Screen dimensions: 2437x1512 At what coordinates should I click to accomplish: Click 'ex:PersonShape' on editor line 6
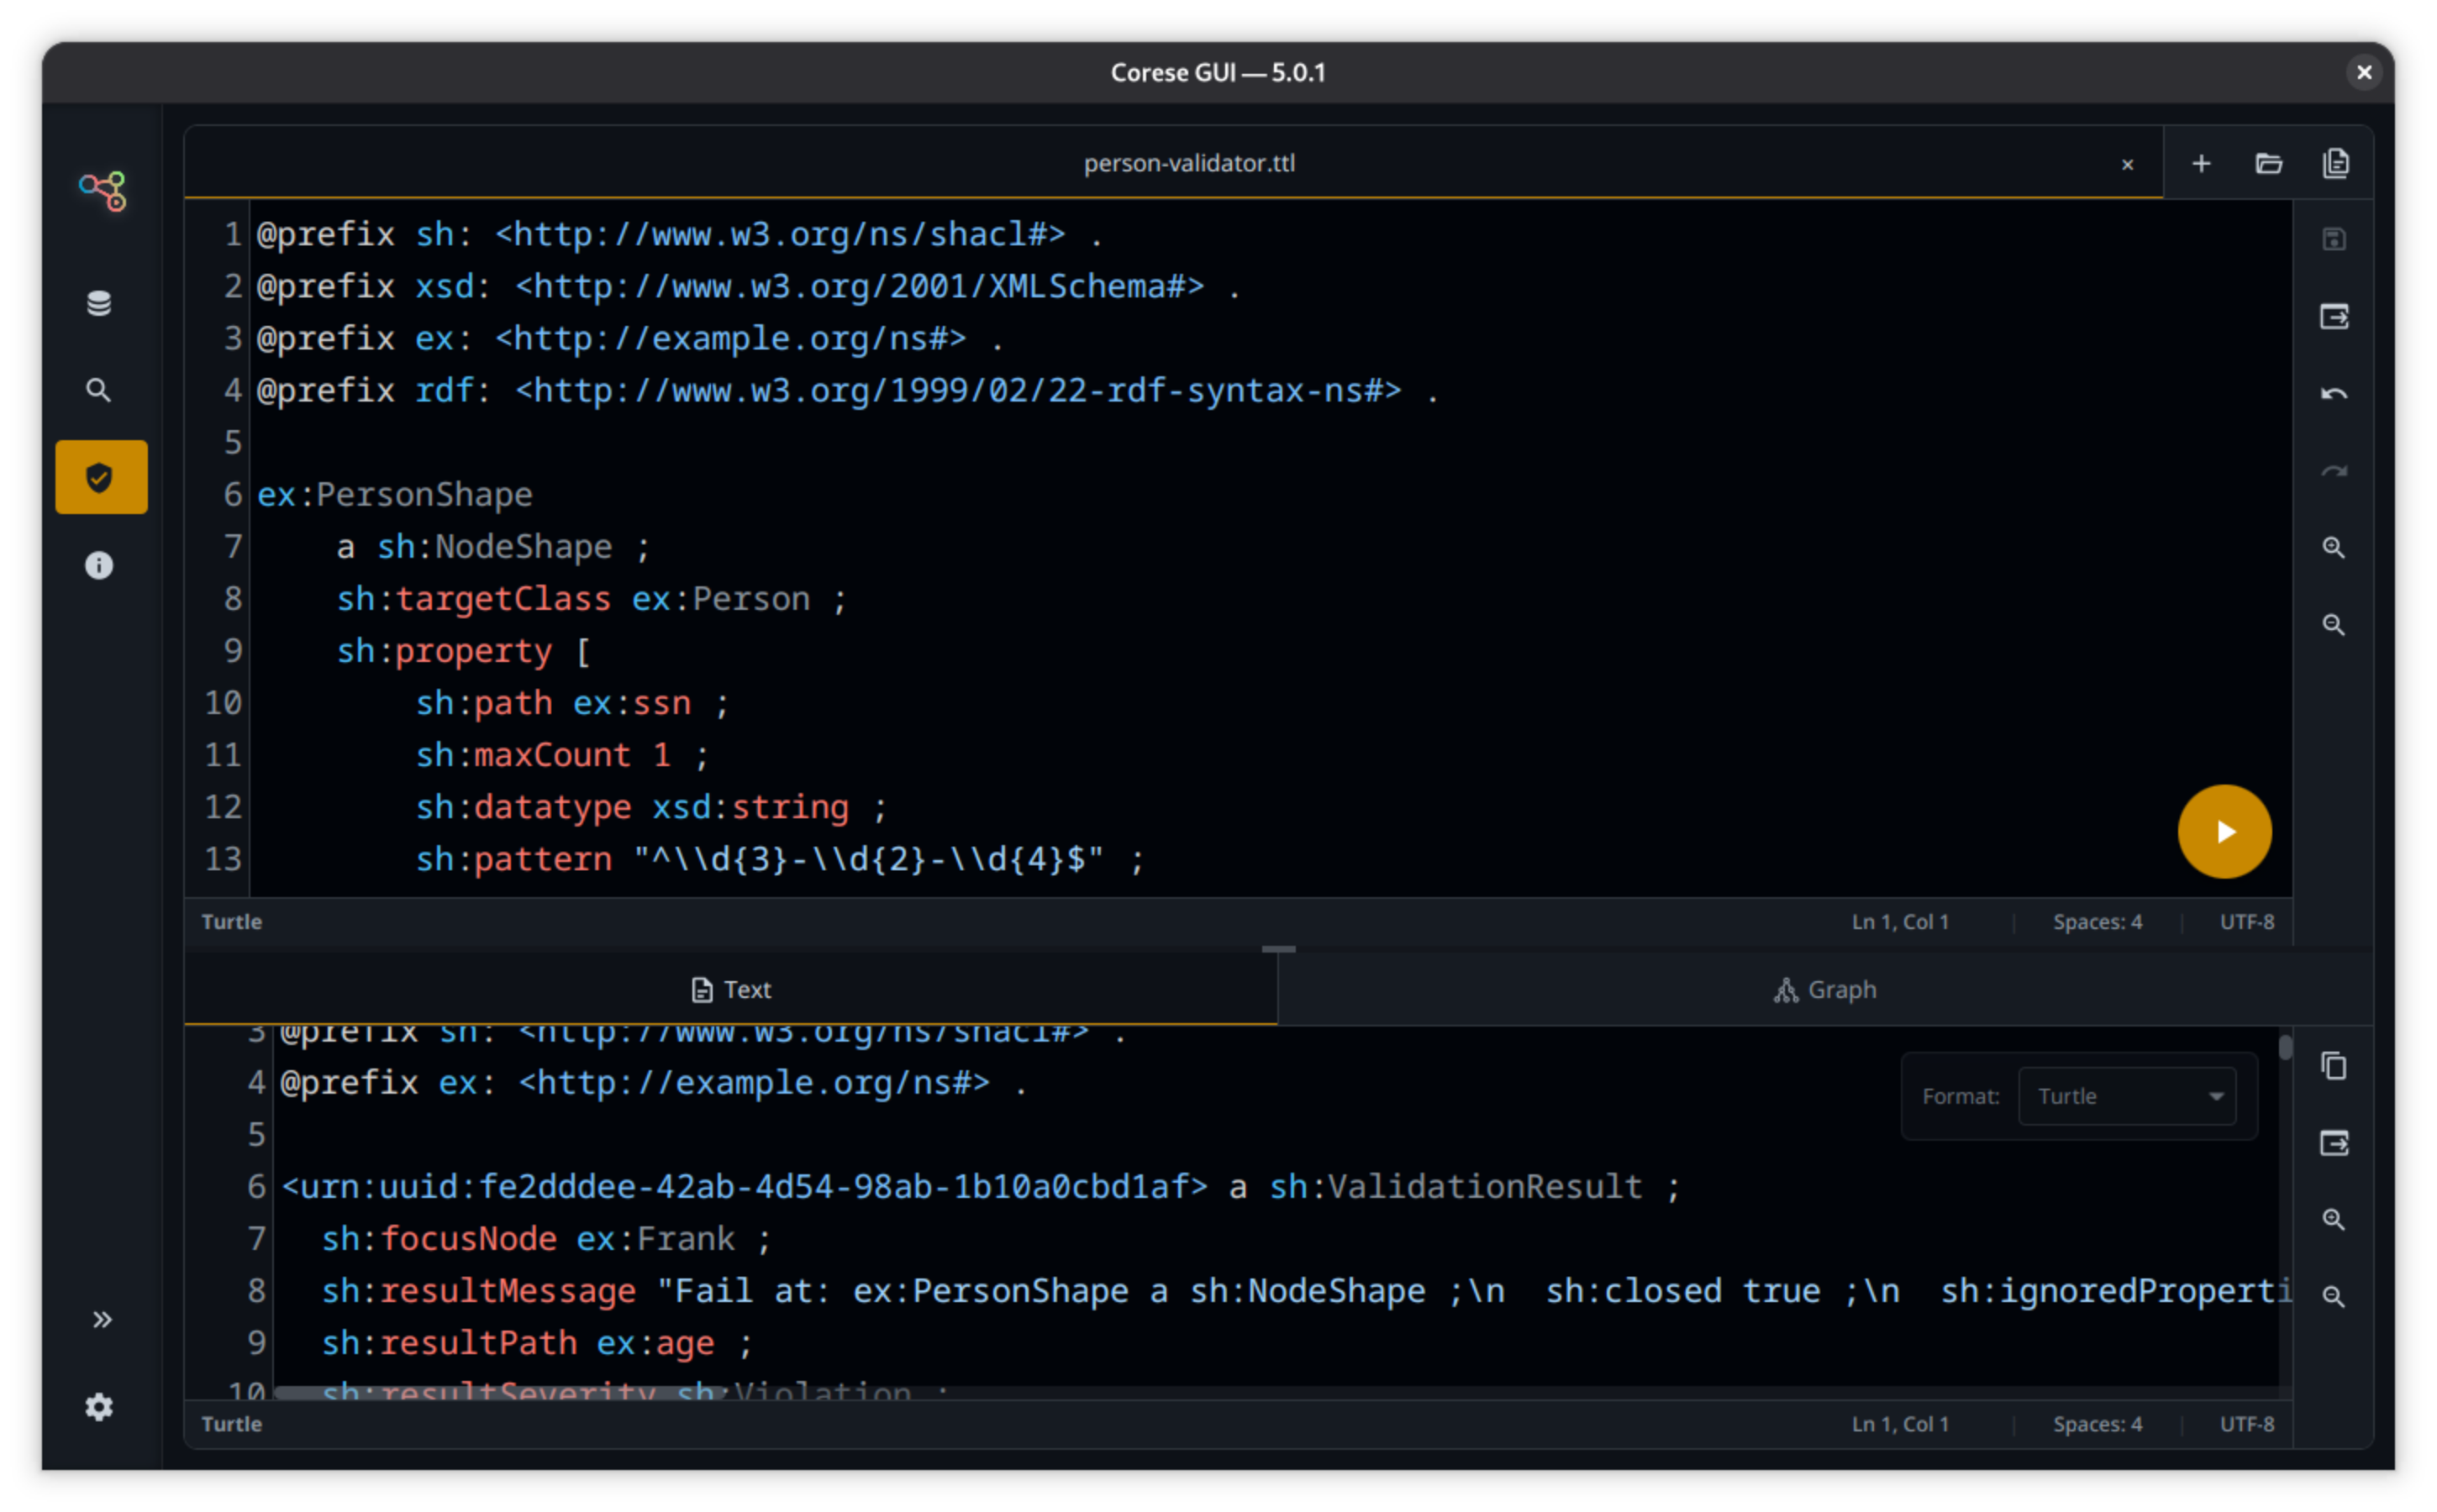(x=395, y=495)
